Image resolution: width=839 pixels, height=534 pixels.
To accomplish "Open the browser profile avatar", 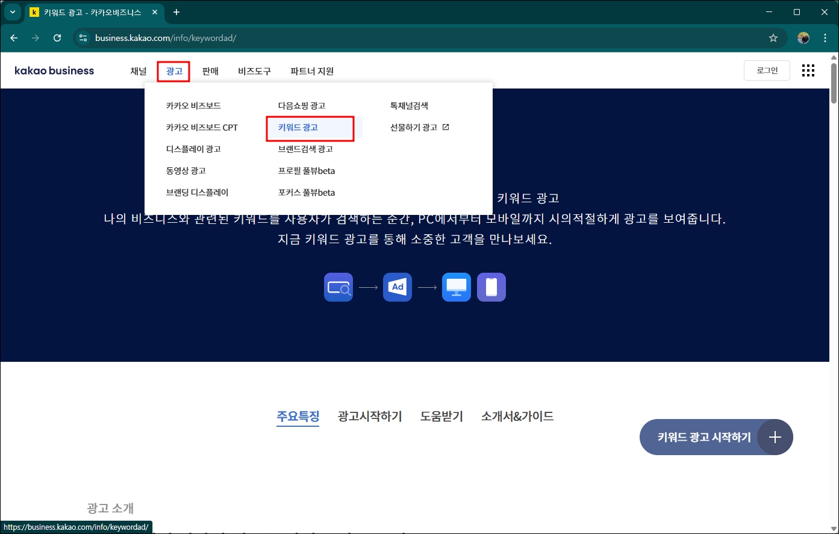I will [x=803, y=37].
